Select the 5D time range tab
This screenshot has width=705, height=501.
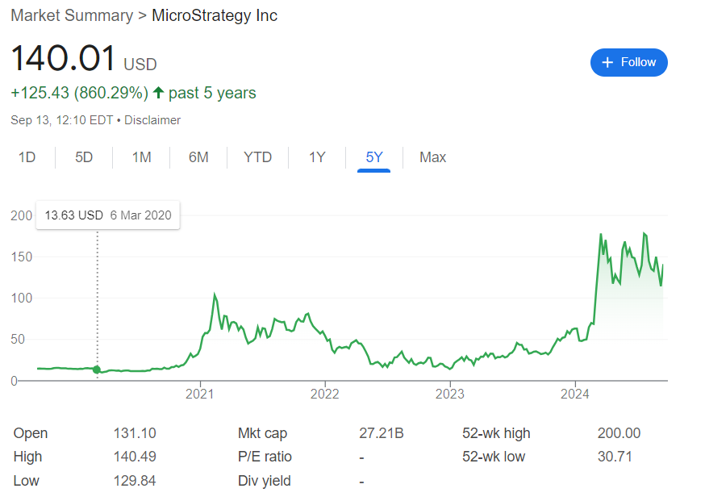[84, 157]
